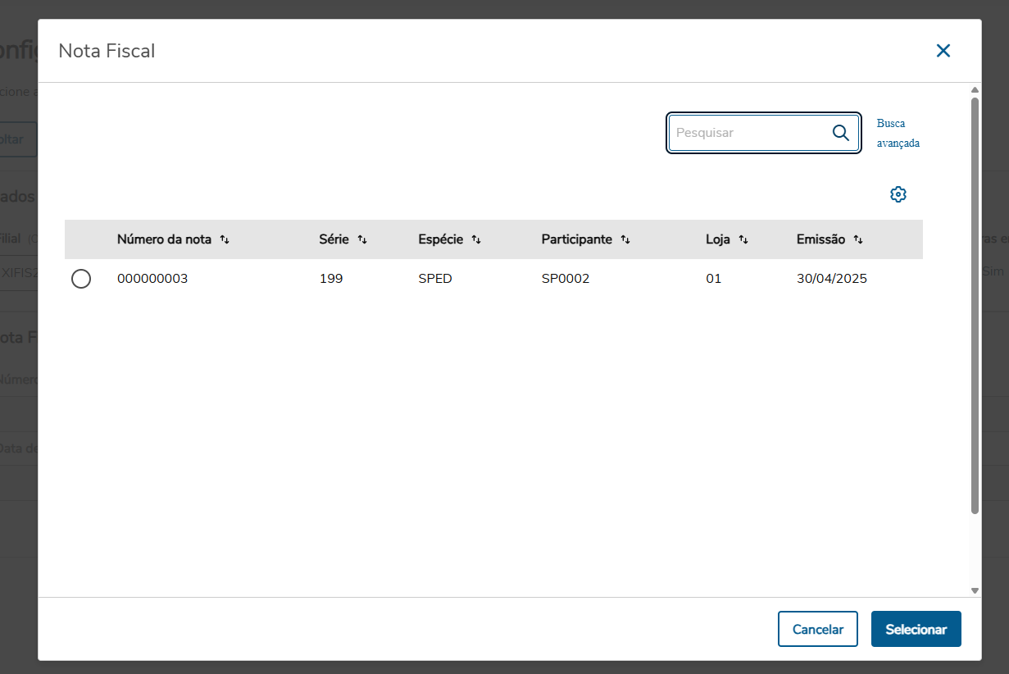Click the 30/04/2025 emission date cell
This screenshot has height=674, width=1009.
pyautogui.click(x=831, y=279)
